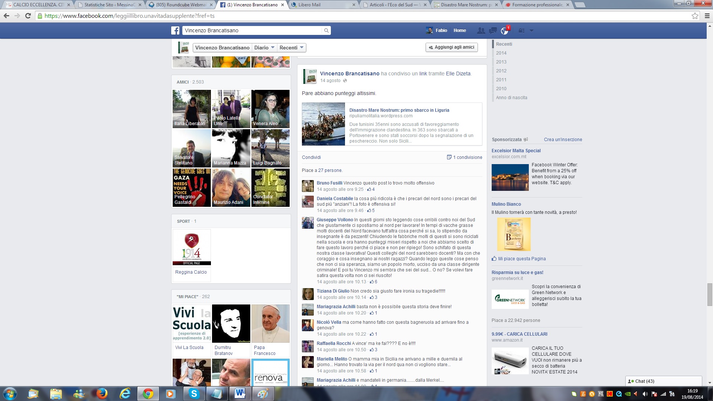Open Risparmia su luce e gas ad
This screenshot has width=713, height=401.
pyautogui.click(x=517, y=273)
